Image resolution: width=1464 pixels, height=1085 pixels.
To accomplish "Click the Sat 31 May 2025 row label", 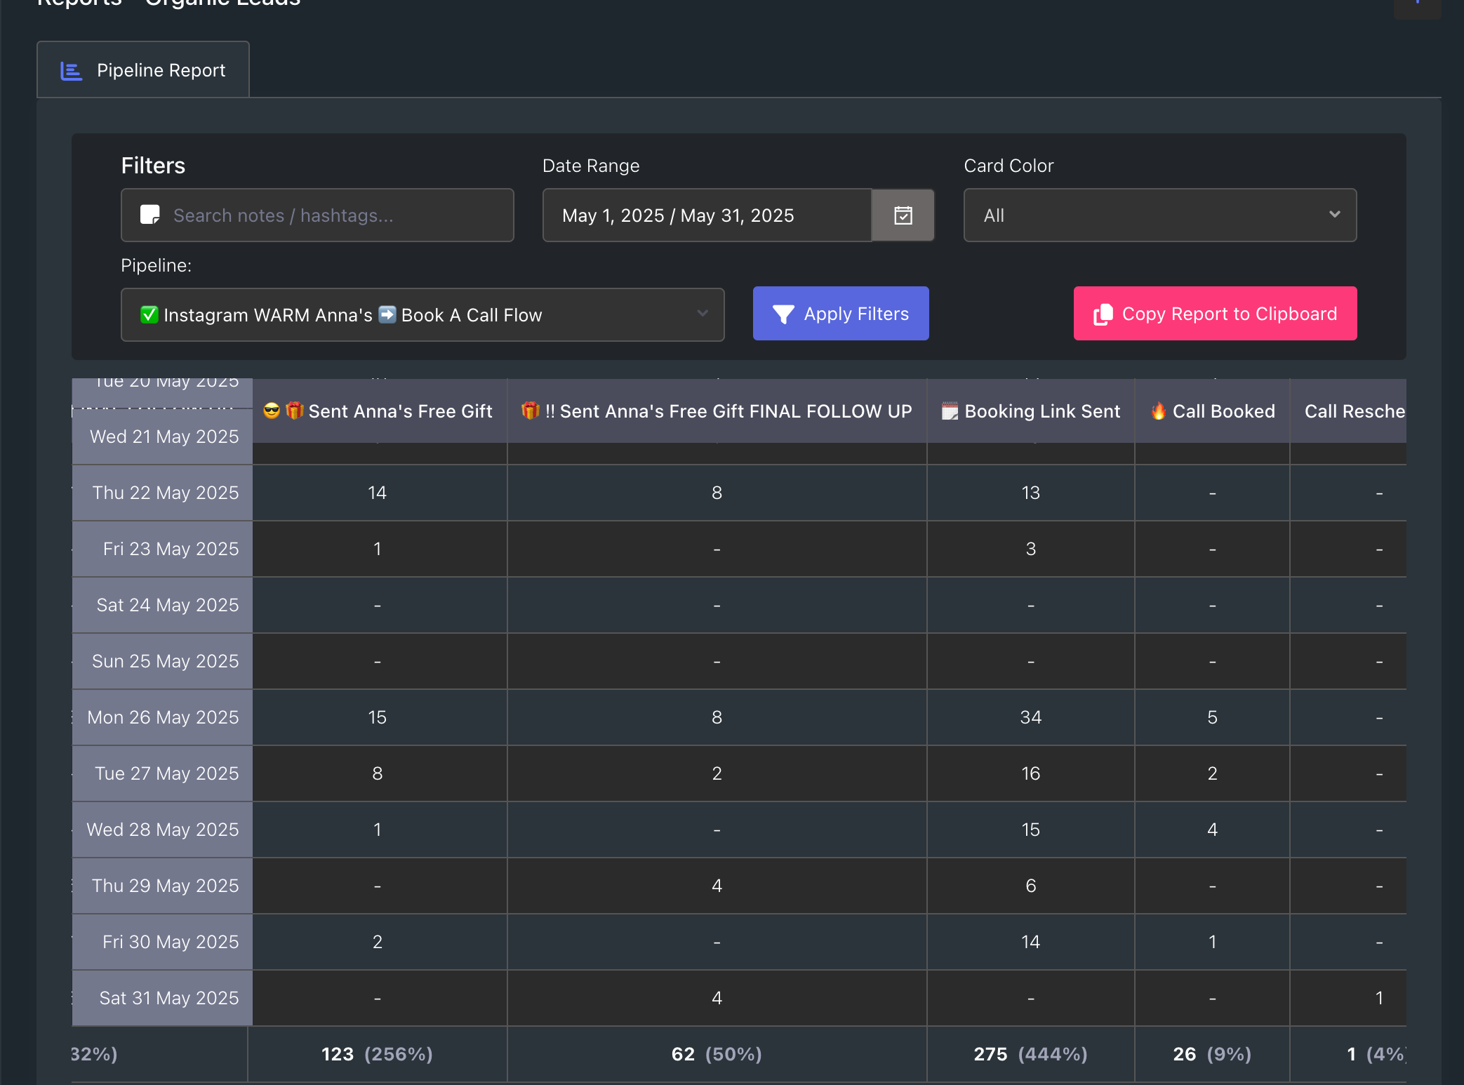I will [169, 998].
